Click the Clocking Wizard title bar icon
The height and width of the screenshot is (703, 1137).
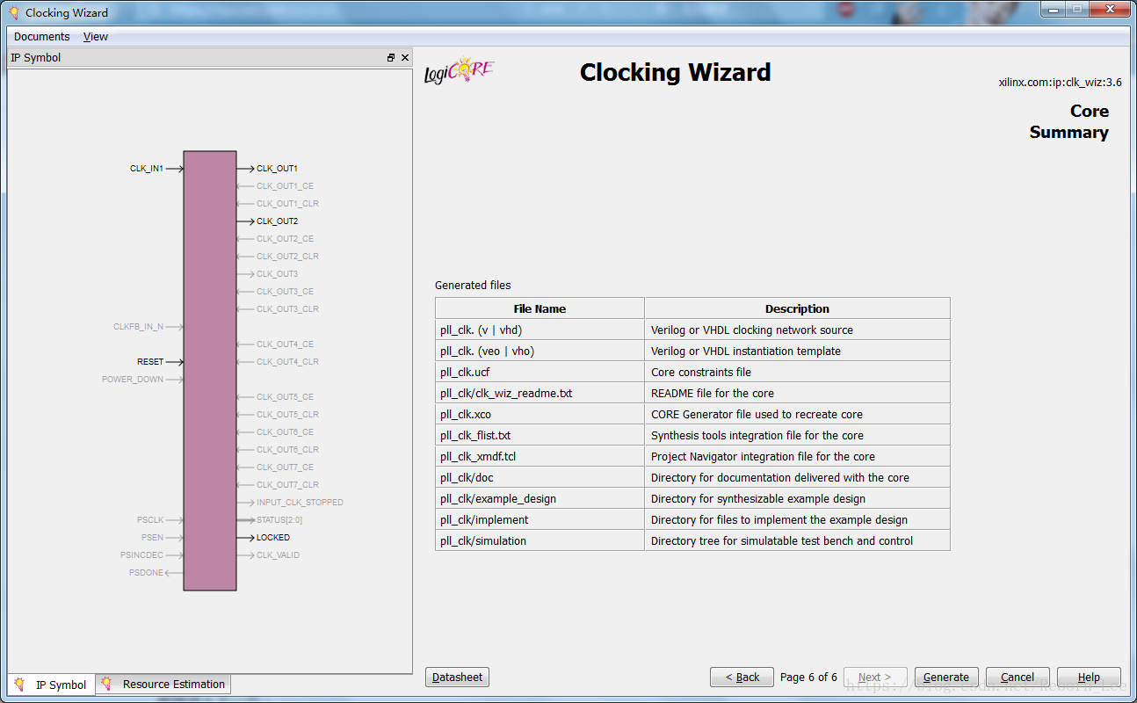click(14, 12)
